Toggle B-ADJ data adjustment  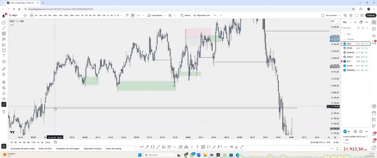[336, 142]
